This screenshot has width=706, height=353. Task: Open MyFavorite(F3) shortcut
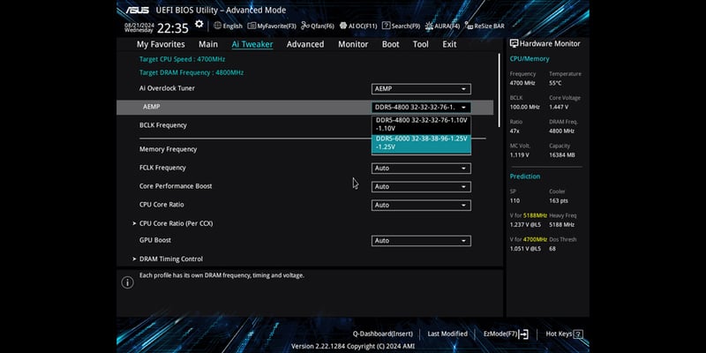coord(272,26)
